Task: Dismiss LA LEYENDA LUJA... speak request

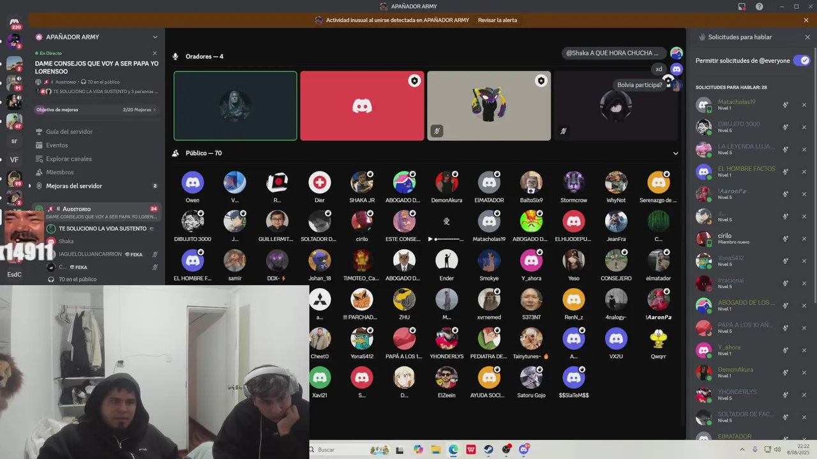Action: (804, 149)
